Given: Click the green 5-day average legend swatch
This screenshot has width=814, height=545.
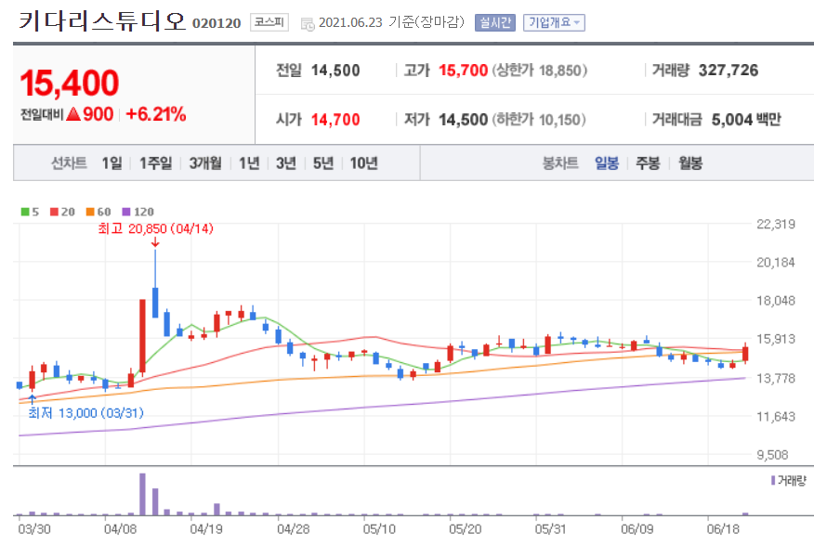Looking at the screenshot, I should tap(25, 212).
